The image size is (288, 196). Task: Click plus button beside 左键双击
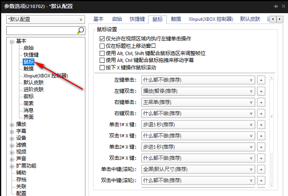[261, 91]
